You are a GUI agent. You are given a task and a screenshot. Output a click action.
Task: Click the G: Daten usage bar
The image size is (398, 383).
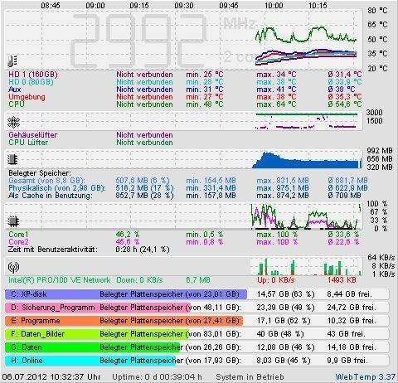pos(93,347)
